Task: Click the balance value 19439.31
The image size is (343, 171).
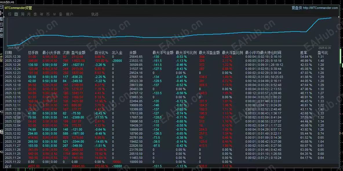Action: pos(136,125)
